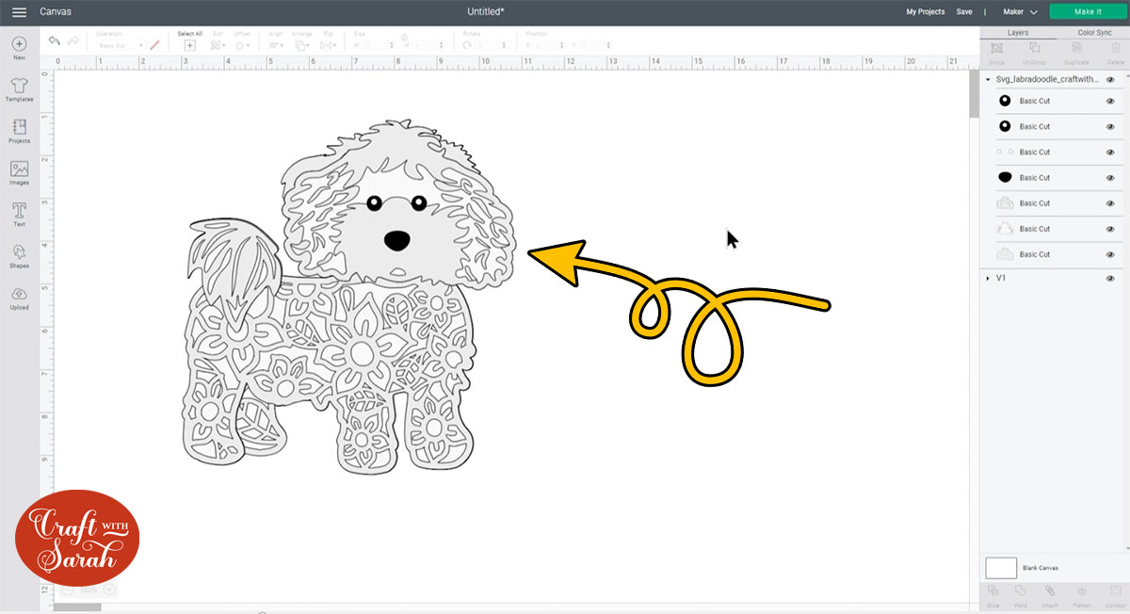Click the green Make It button

pos(1088,11)
